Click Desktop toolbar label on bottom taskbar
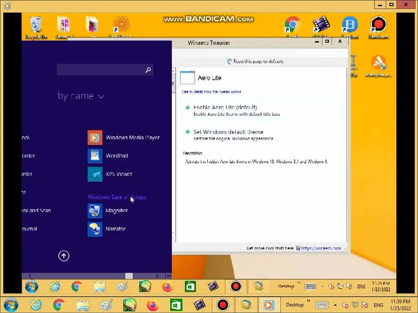418x313 pixels. click(295, 305)
